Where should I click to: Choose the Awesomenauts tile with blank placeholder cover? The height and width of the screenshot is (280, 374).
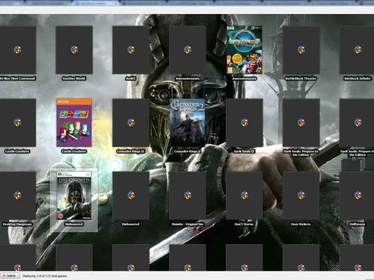click(187, 50)
